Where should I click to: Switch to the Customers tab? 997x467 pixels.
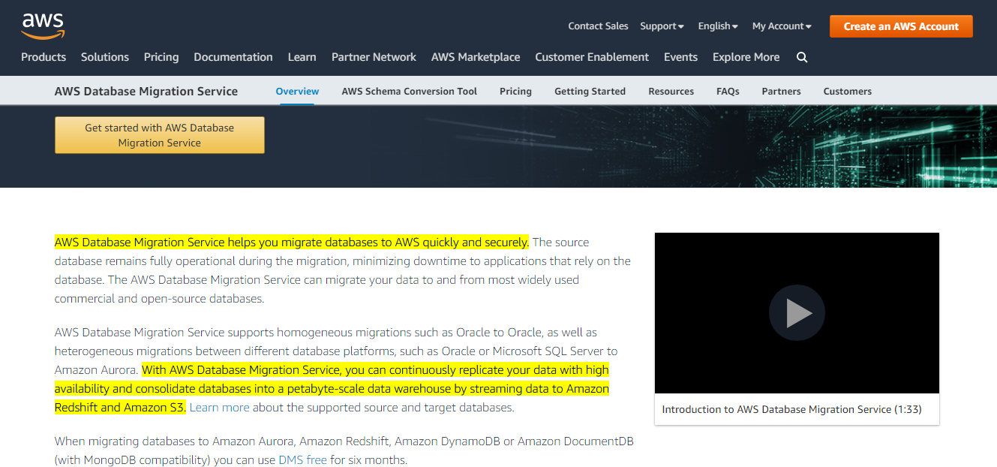[847, 91]
